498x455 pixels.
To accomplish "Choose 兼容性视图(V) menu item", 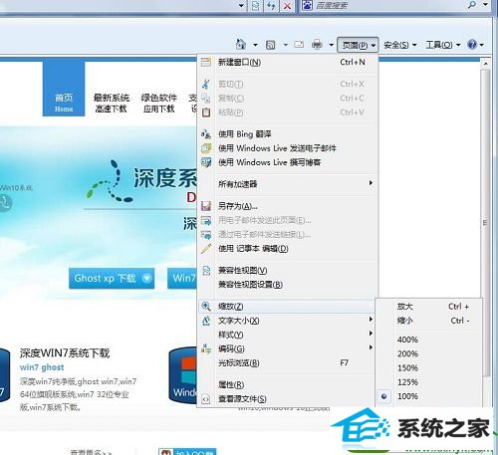I will click(288, 271).
